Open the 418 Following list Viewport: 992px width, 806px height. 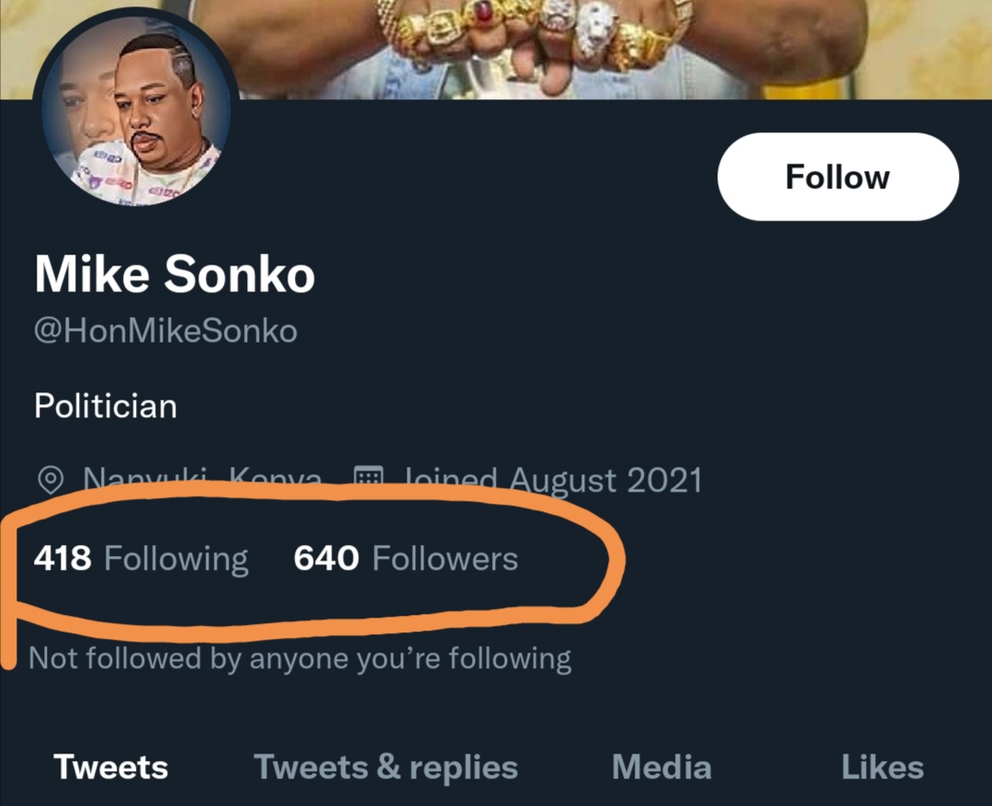pyautogui.click(x=141, y=559)
